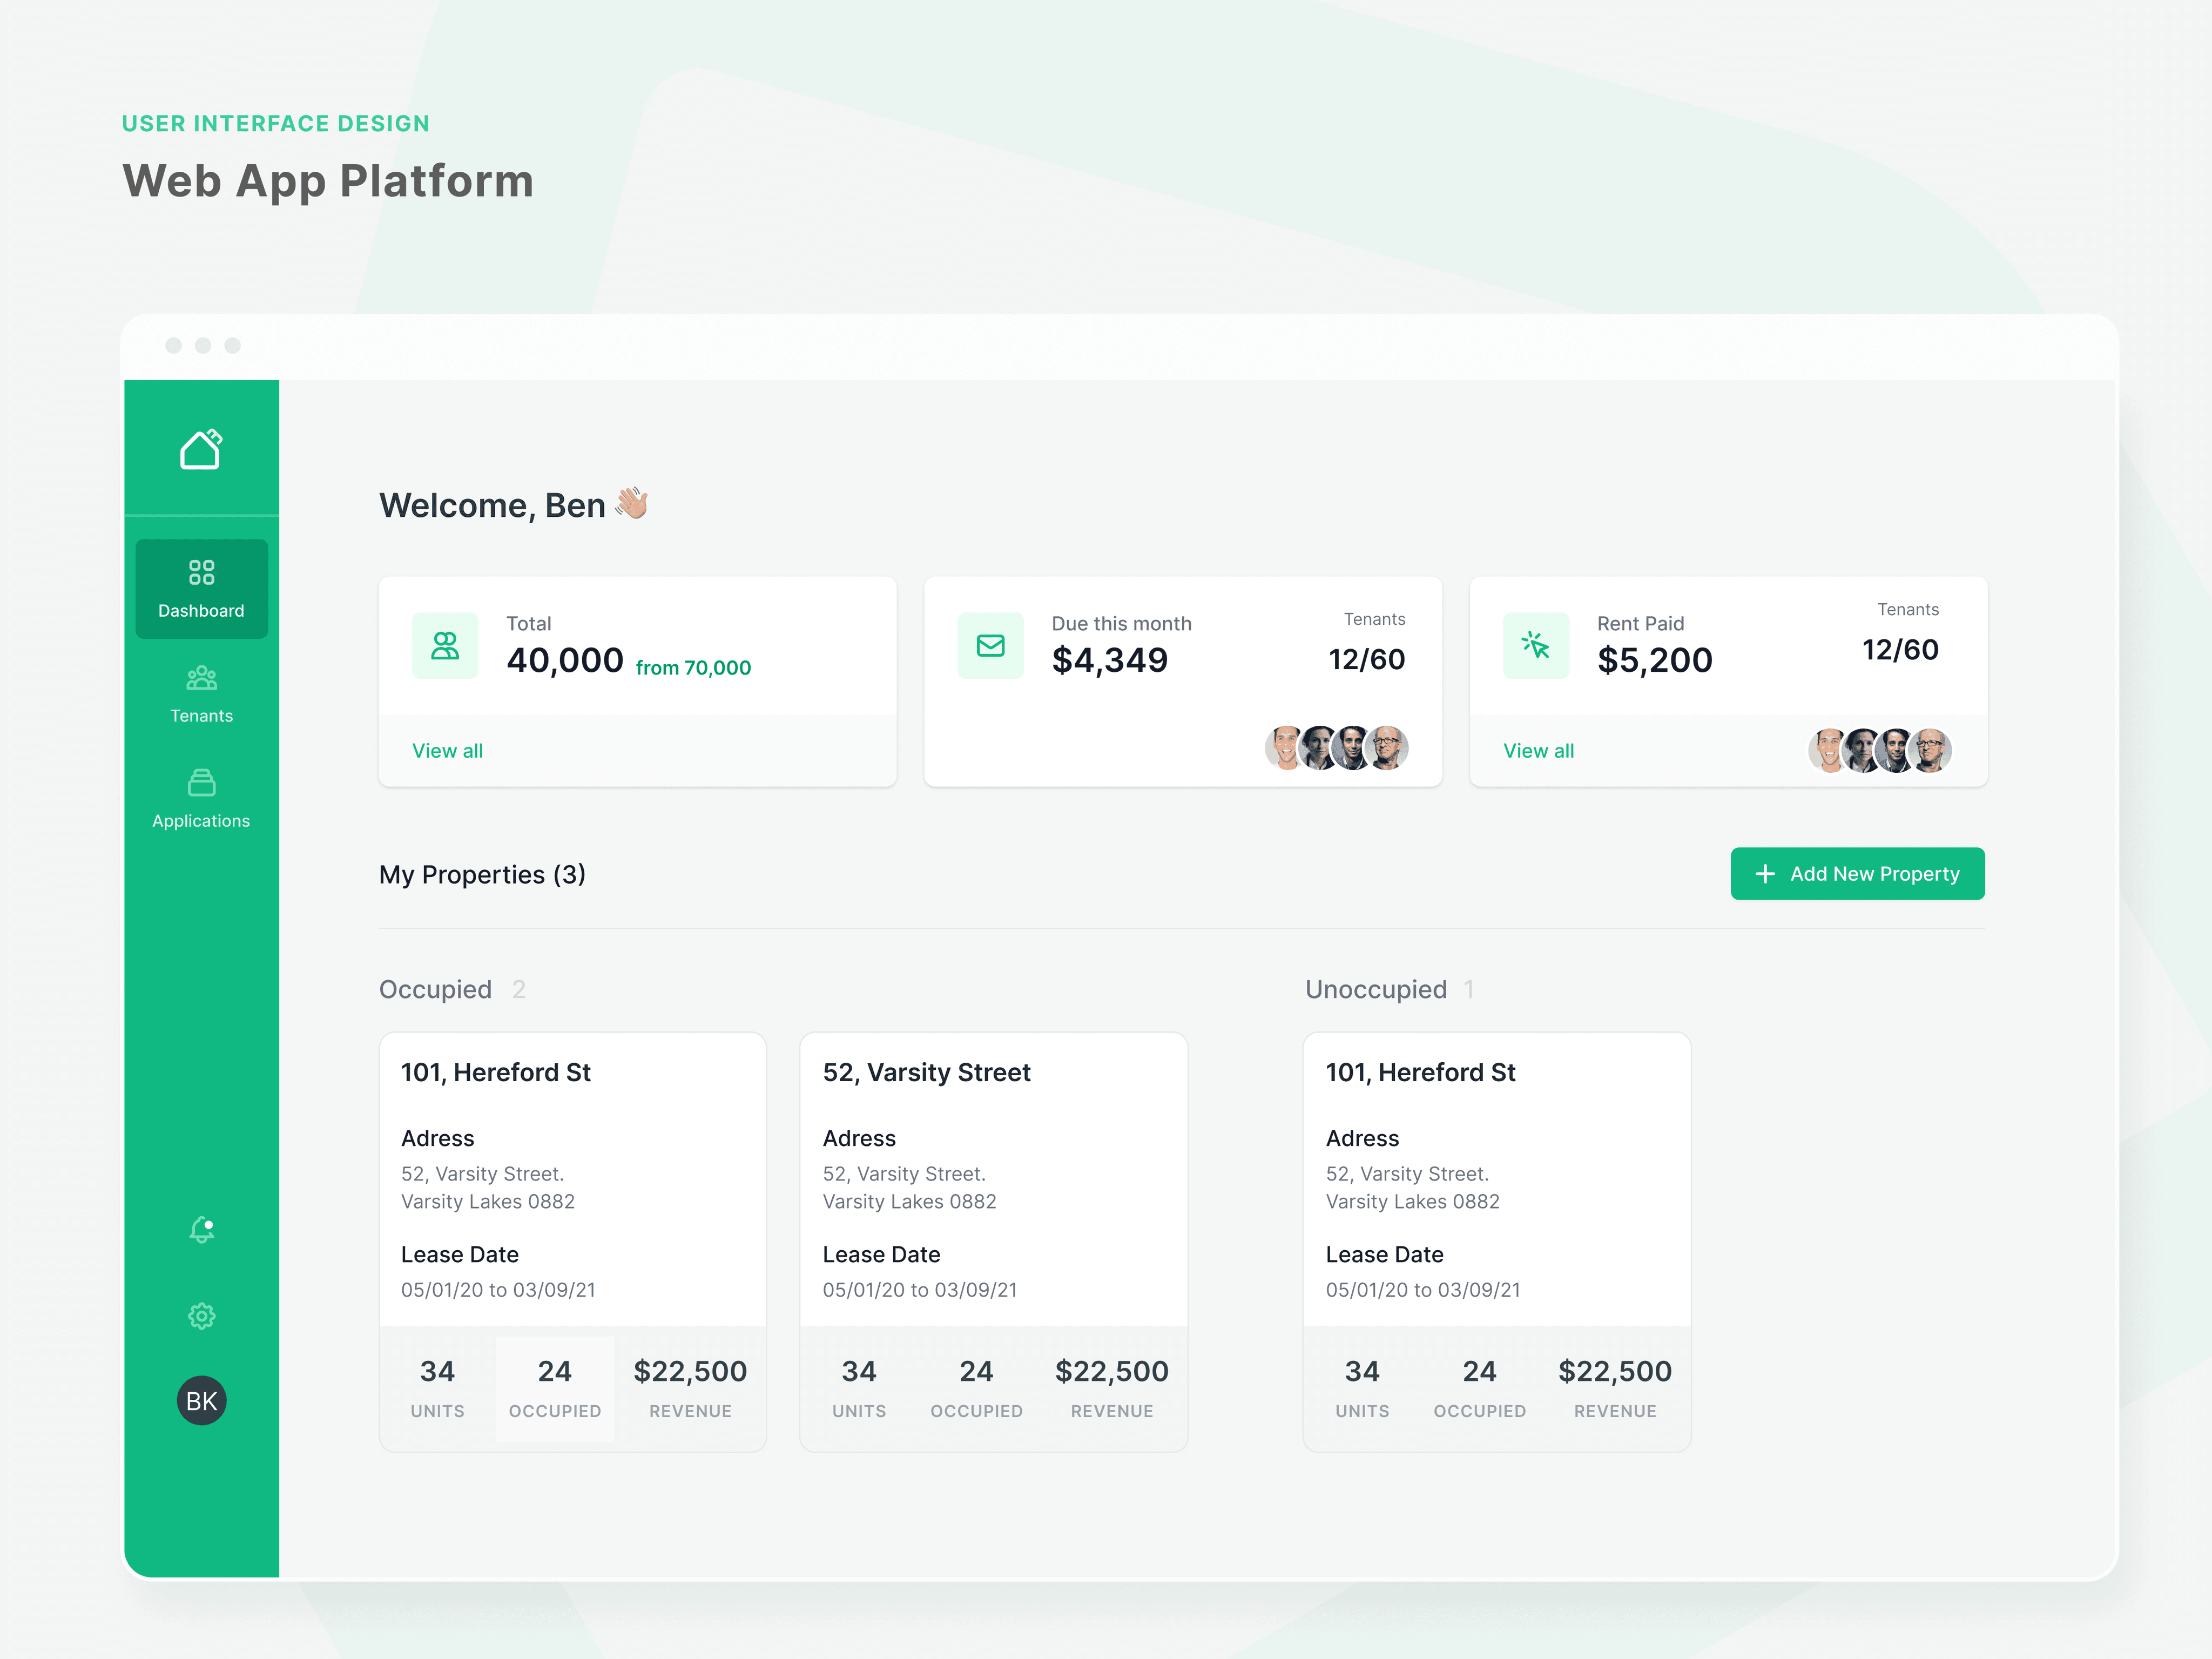Click the envelope icon on Due this month

point(990,646)
